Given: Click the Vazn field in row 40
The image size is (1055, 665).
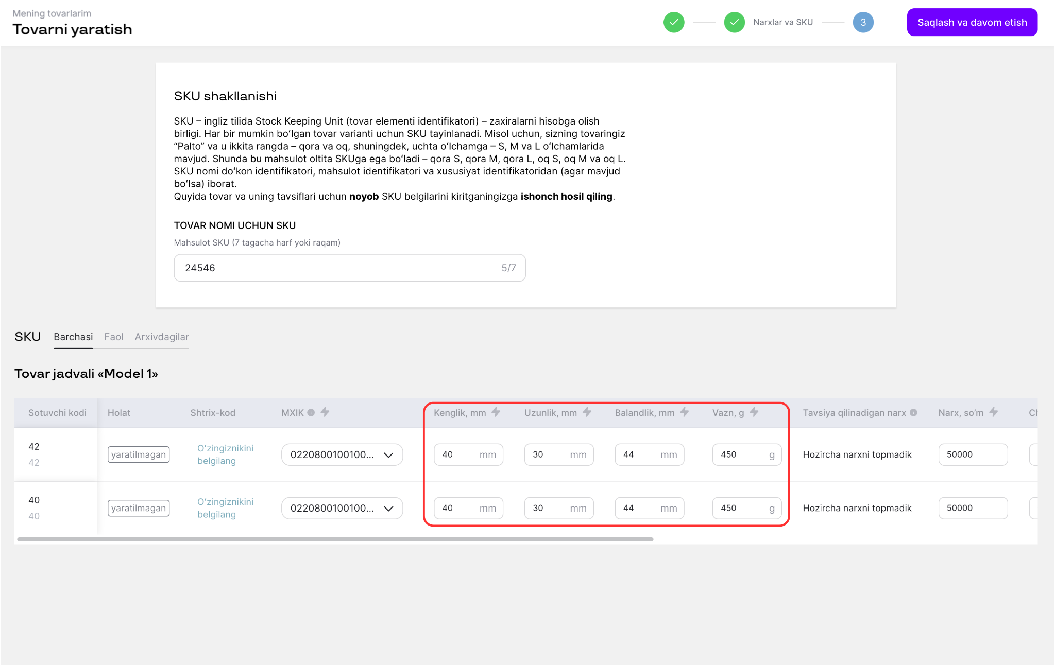Looking at the screenshot, I should [x=747, y=508].
